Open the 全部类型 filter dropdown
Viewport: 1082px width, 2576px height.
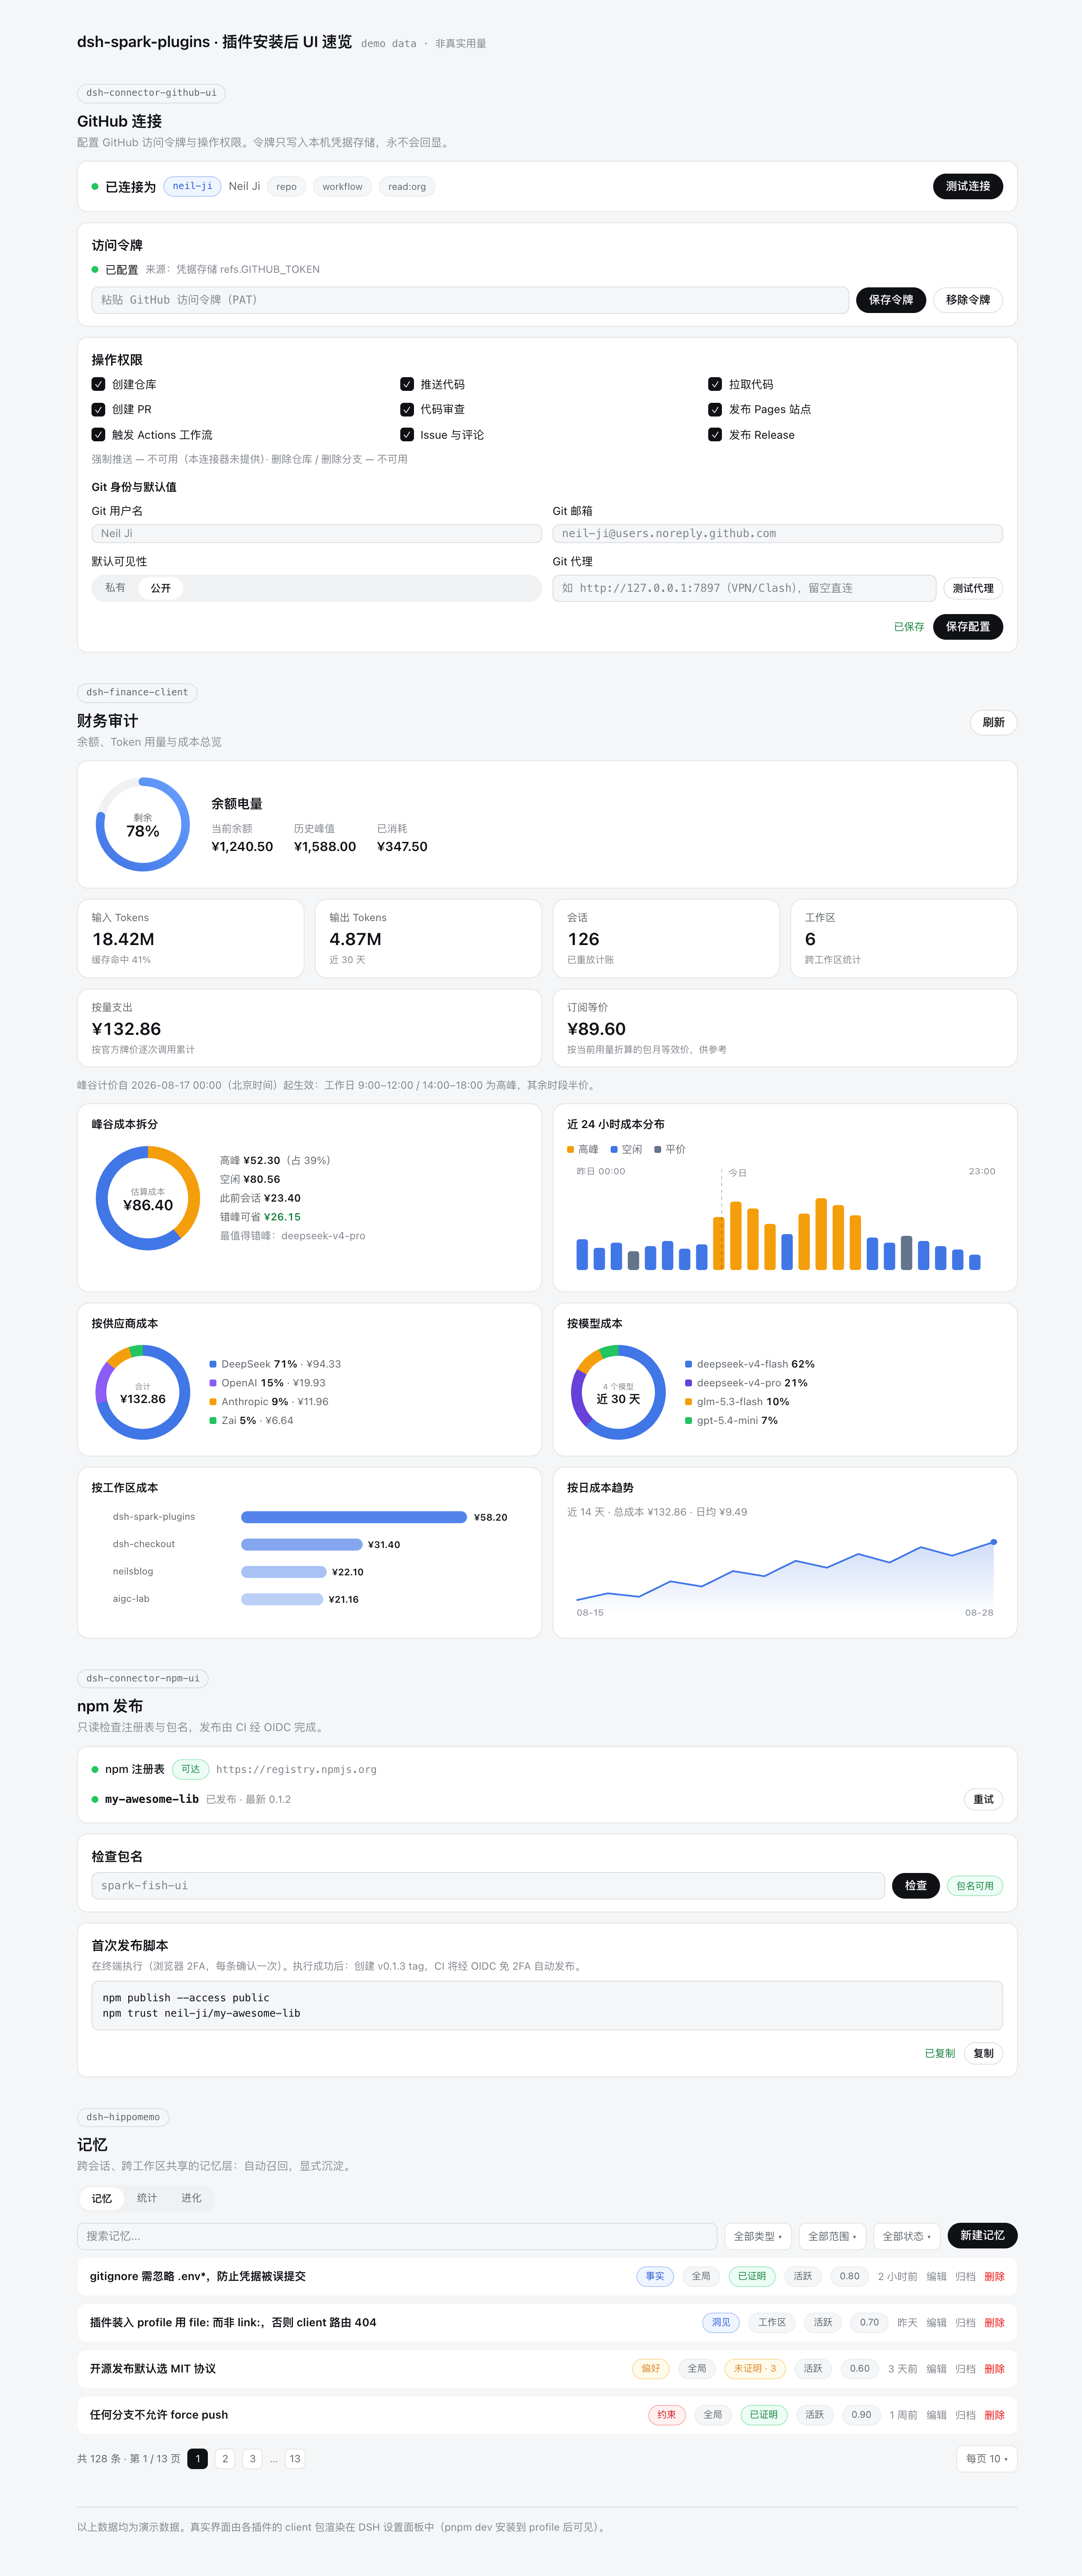pos(758,2236)
